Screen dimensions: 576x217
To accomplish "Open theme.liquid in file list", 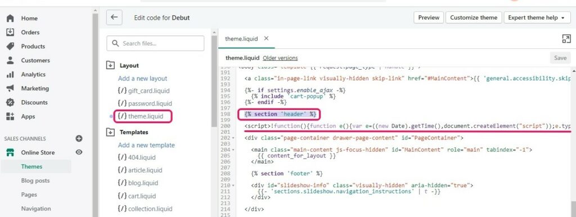I will [x=141, y=116].
